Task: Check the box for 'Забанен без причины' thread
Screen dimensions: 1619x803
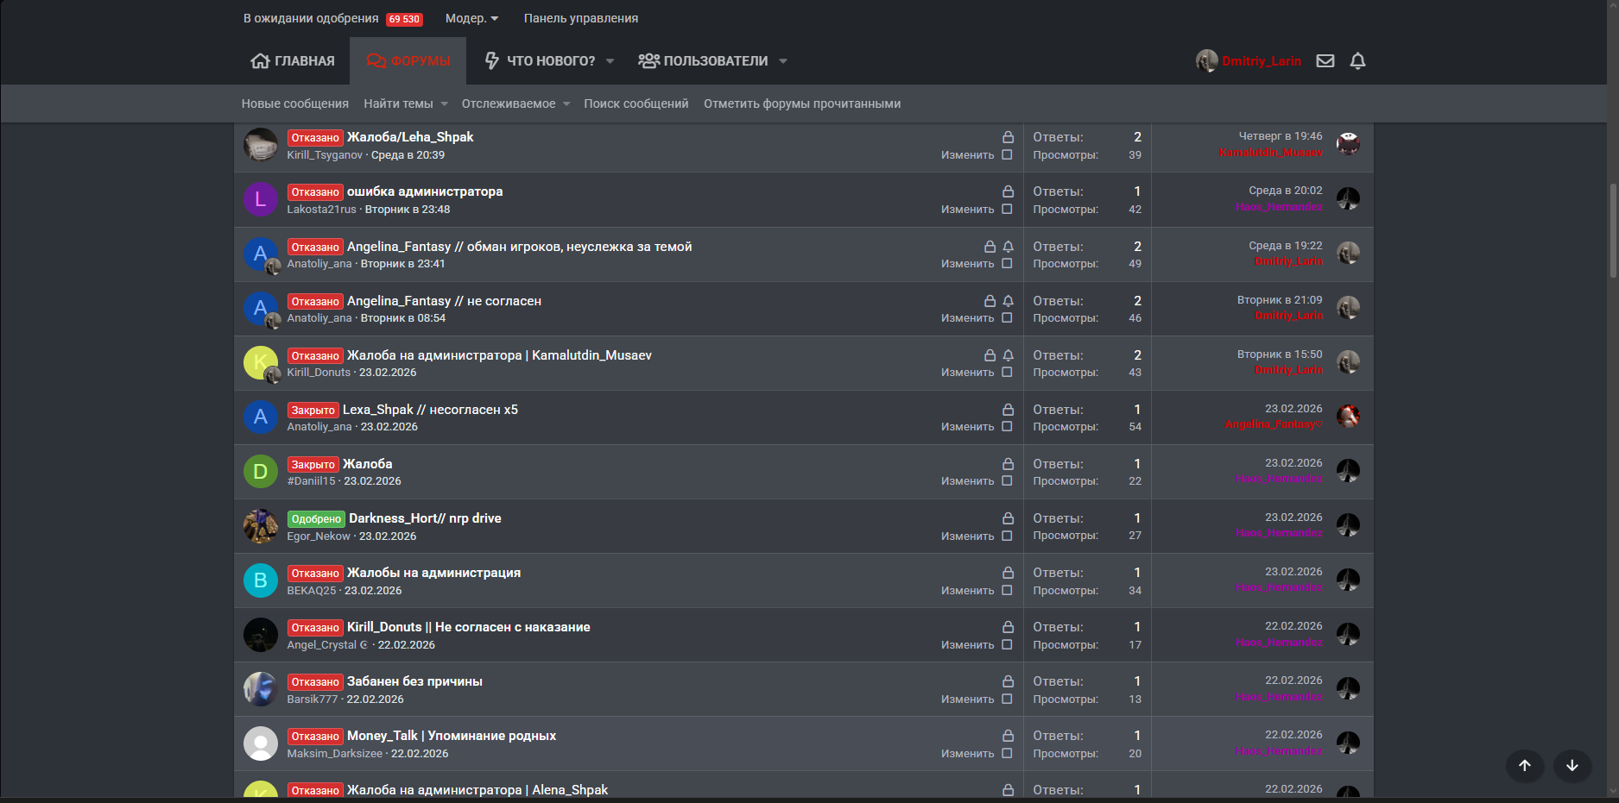Action: tap(1007, 699)
